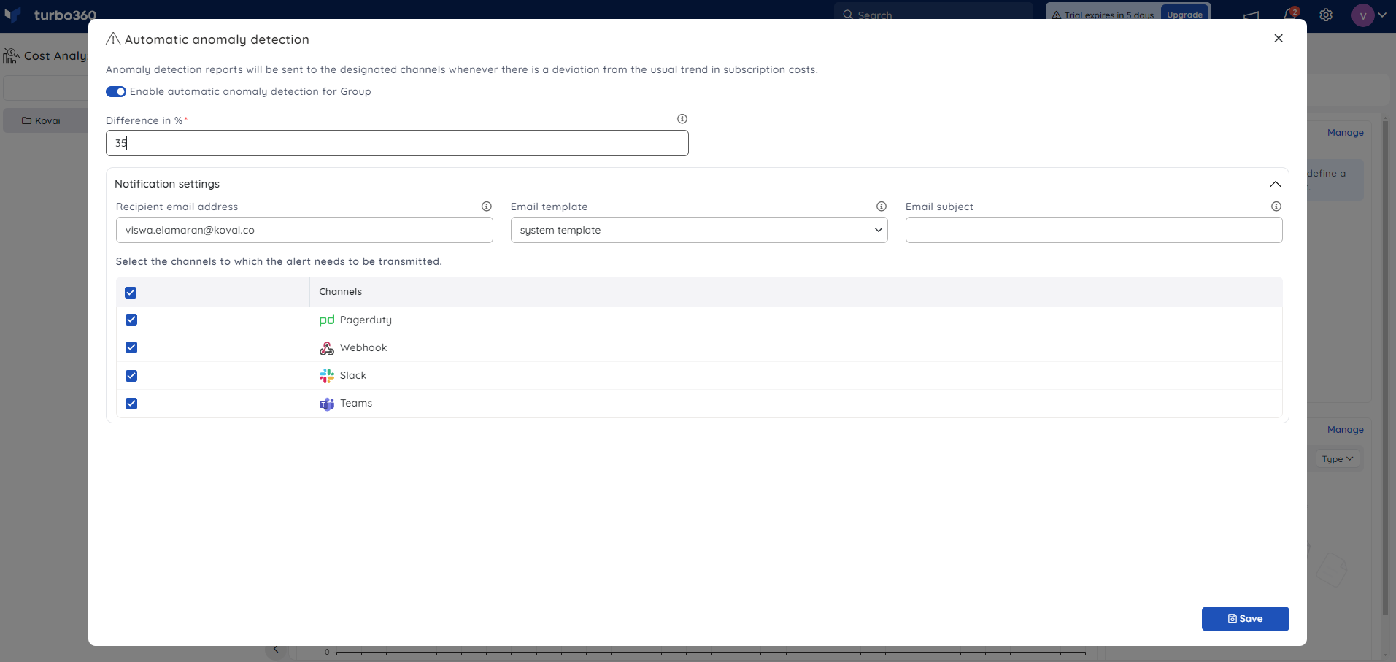Open the info icon for Difference in %
Viewport: 1396px width, 662px height.
682,119
